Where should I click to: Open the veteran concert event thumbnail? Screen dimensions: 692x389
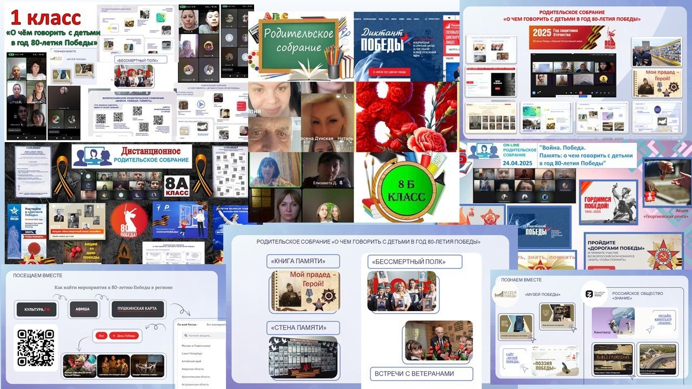pos(79,365)
